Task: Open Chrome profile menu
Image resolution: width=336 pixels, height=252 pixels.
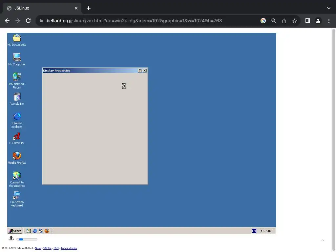Action: 318,21
